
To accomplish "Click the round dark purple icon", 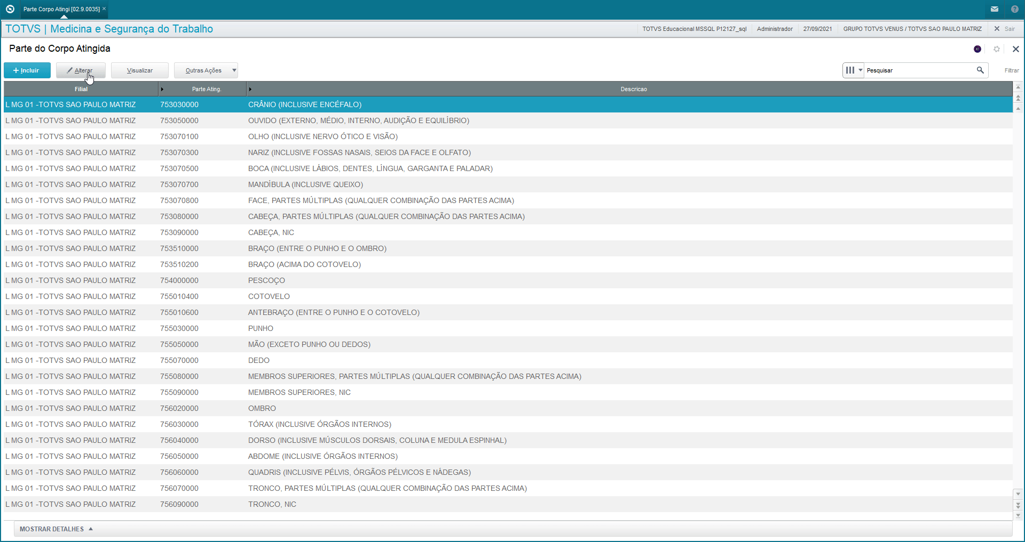I will 977,49.
